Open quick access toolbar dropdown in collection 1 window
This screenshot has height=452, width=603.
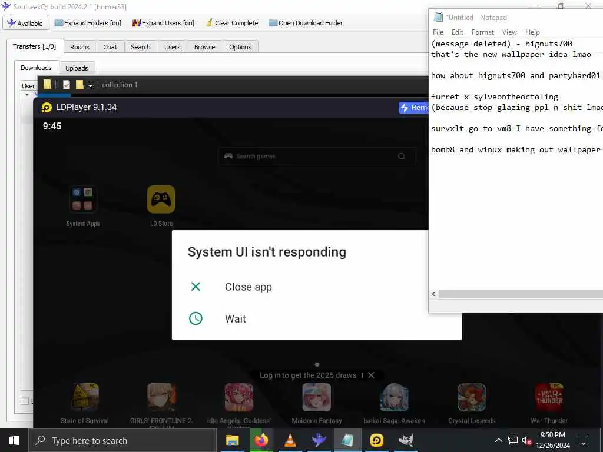[x=90, y=85]
